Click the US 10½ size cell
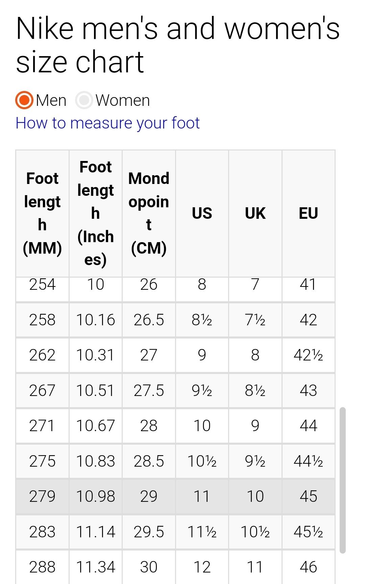Viewport: 365px width, 584px height. pos(202,461)
